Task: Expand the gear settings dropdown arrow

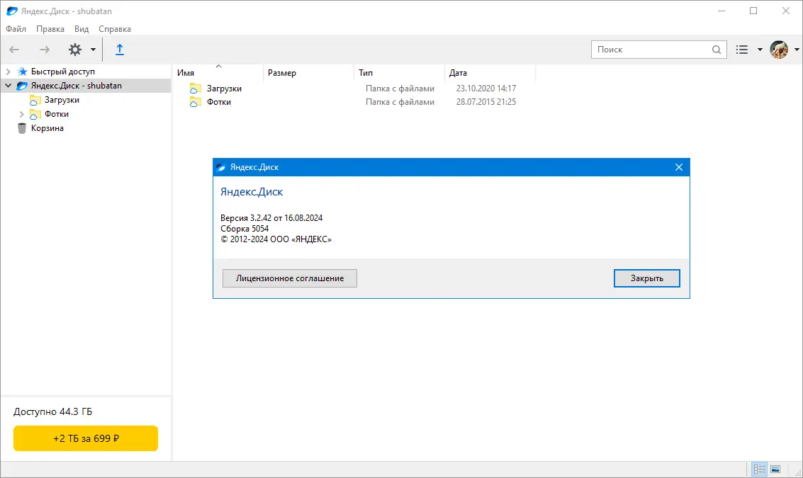Action: pyautogui.click(x=94, y=50)
